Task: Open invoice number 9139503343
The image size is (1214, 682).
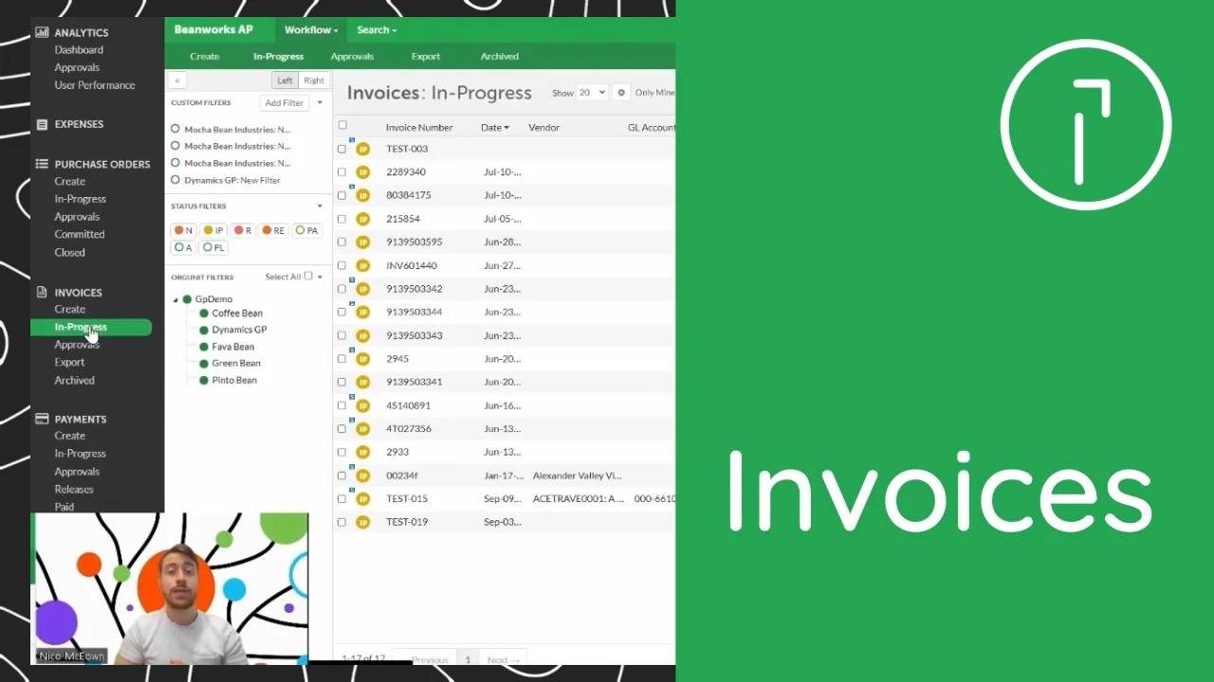Action: 414,335
